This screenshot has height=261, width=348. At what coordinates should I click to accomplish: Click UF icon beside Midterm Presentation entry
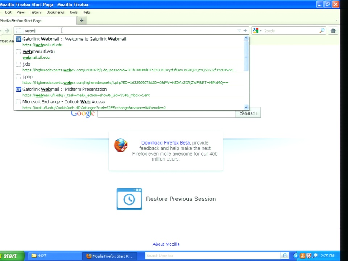point(18,90)
